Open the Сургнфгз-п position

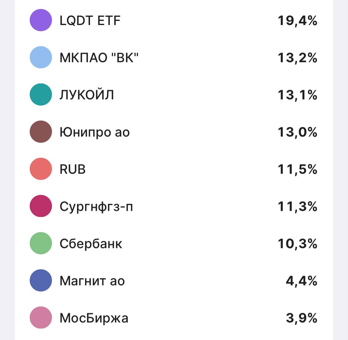point(96,206)
